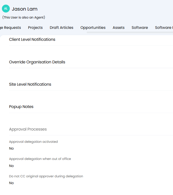Expand the Override Organisation Details section
The width and height of the screenshot is (173, 195).
pyautogui.click(x=37, y=62)
